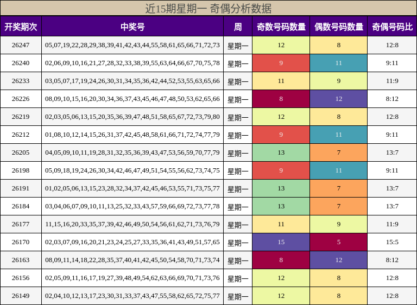The image size is (417, 305).
Task: Click odd count 9 in row 26240
Action: pos(281,63)
